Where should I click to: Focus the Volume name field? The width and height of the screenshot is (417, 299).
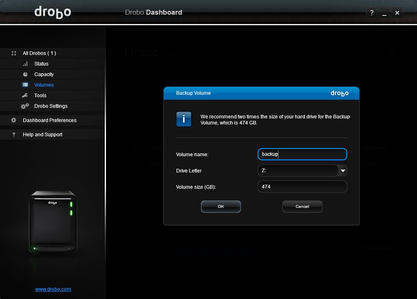tap(302, 154)
